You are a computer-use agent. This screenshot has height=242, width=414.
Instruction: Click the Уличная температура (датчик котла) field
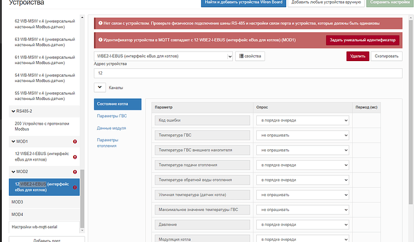203,195
